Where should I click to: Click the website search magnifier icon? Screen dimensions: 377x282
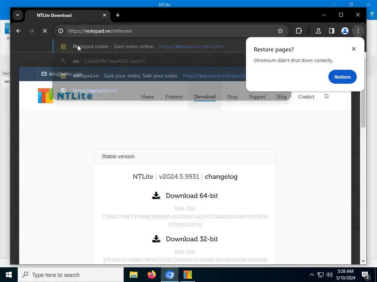tap(326, 97)
